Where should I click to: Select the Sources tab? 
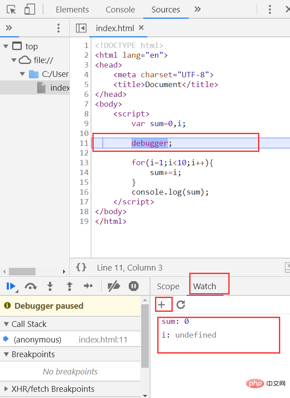[166, 10]
